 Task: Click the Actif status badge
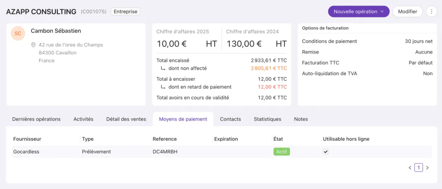(281, 152)
